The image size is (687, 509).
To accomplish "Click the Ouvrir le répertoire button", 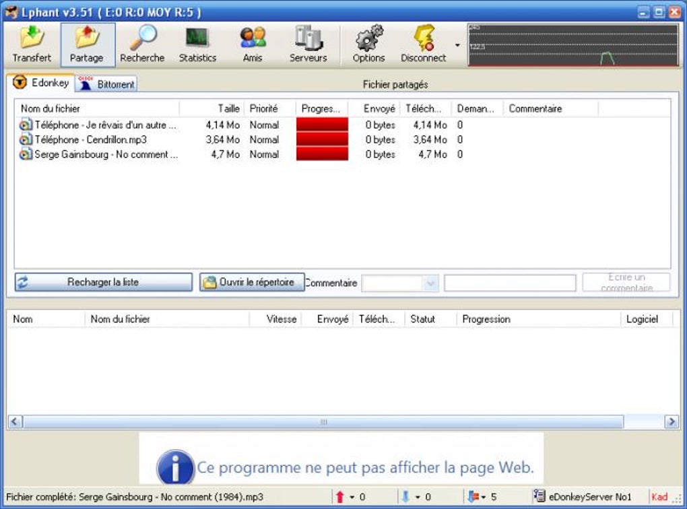I will coord(252,282).
